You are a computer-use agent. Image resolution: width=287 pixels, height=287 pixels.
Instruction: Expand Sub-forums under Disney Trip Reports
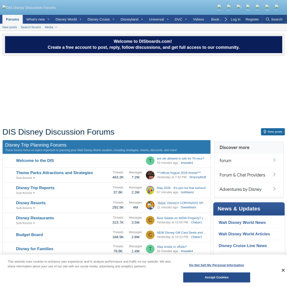click(x=25, y=193)
